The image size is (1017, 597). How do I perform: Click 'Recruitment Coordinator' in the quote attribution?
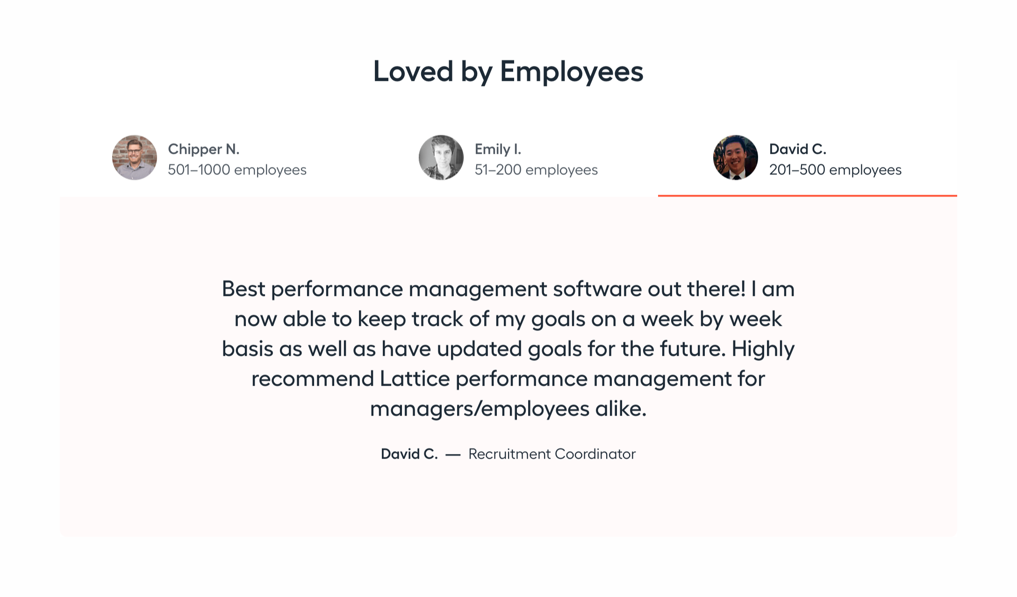[551, 453]
